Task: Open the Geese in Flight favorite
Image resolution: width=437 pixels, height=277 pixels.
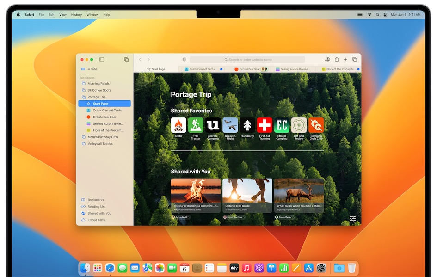Action: click(230, 125)
